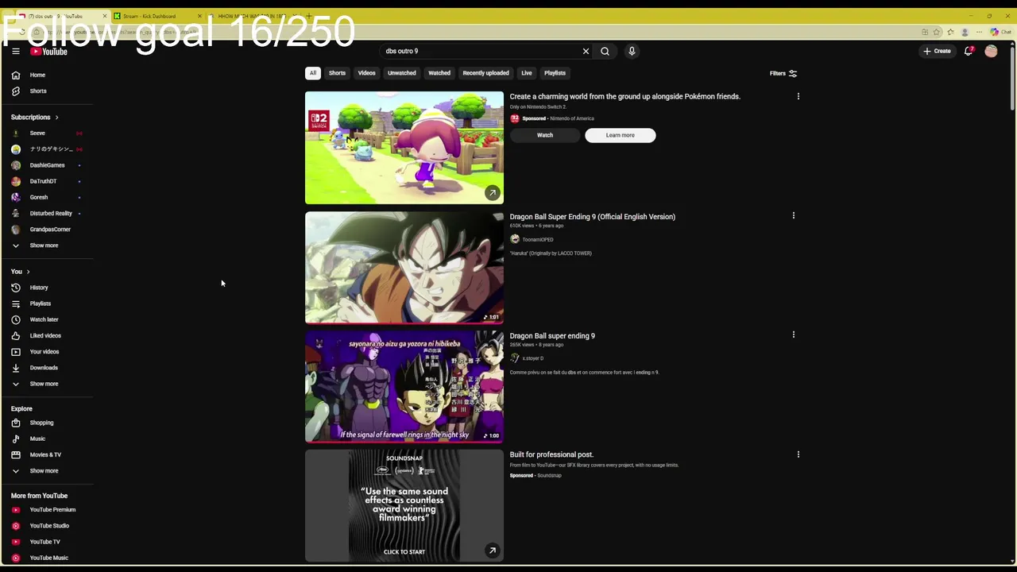The height and width of the screenshot is (572, 1017).
Task: Open the Create button
Action: [x=937, y=52]
